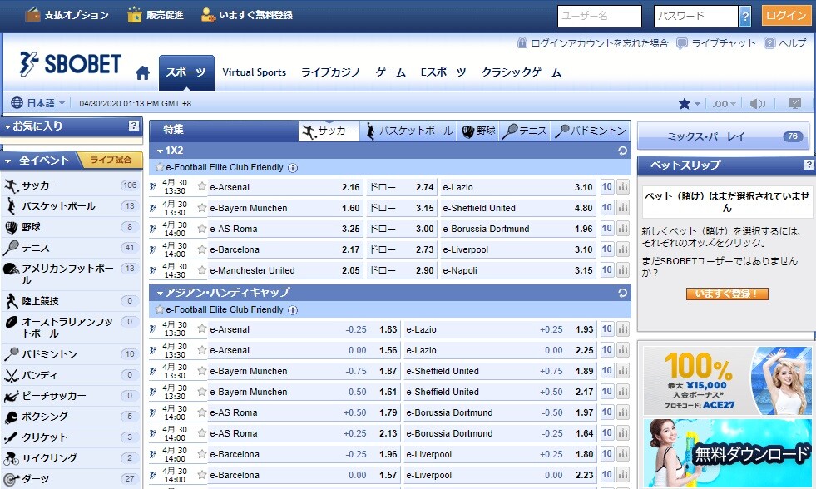Open promotions gift icon
Viewport: 816px width, 489px height.
coord(135,15)
